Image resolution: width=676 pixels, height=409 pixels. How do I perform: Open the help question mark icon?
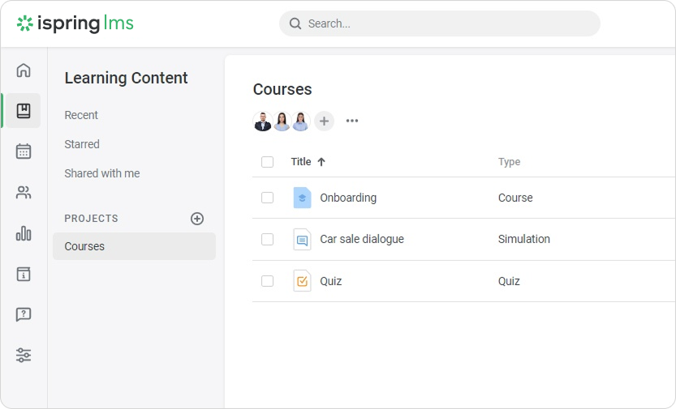(x=24, y=314)
